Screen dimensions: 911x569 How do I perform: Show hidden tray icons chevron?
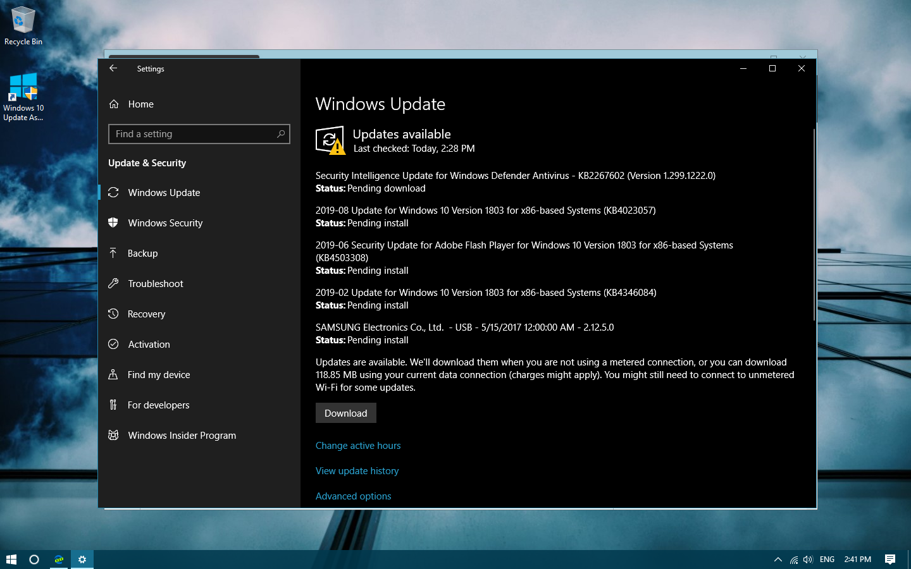(778, 560)
